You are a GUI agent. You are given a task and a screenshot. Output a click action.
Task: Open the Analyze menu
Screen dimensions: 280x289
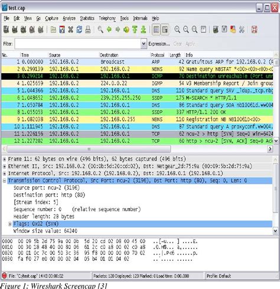tap(69, 18)
